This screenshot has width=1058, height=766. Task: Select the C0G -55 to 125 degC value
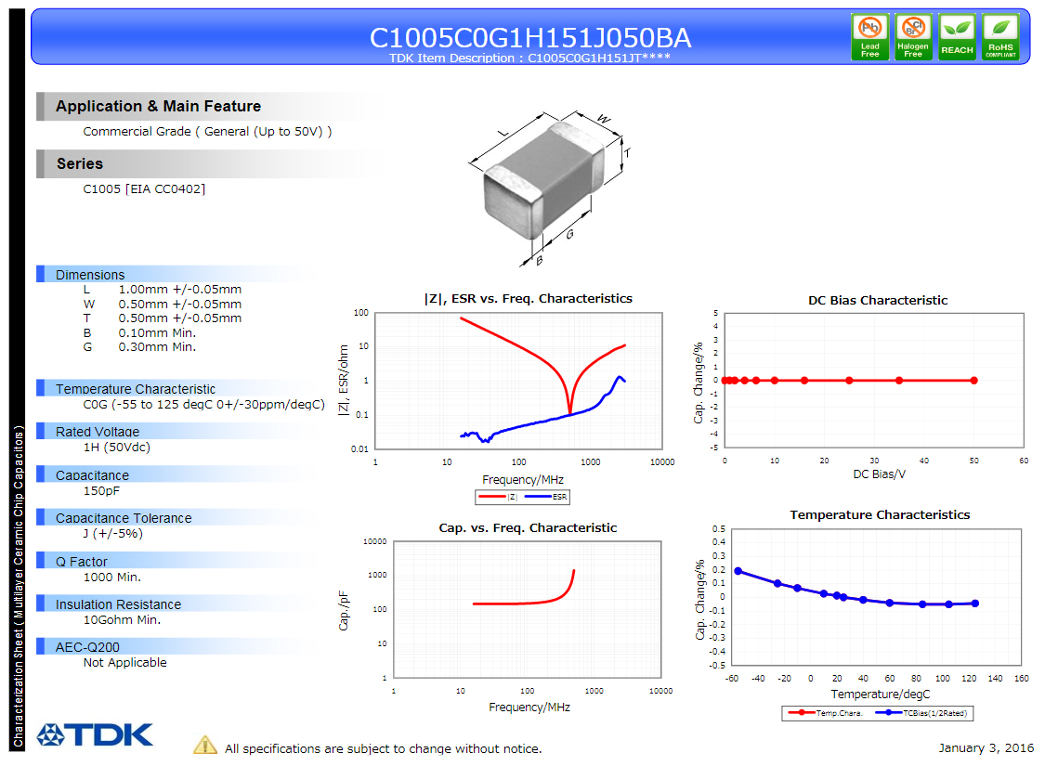[203, 405]
